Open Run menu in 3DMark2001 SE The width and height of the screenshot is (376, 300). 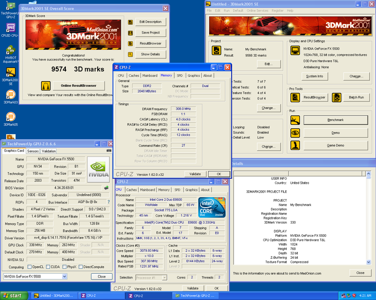pos(227,10)
